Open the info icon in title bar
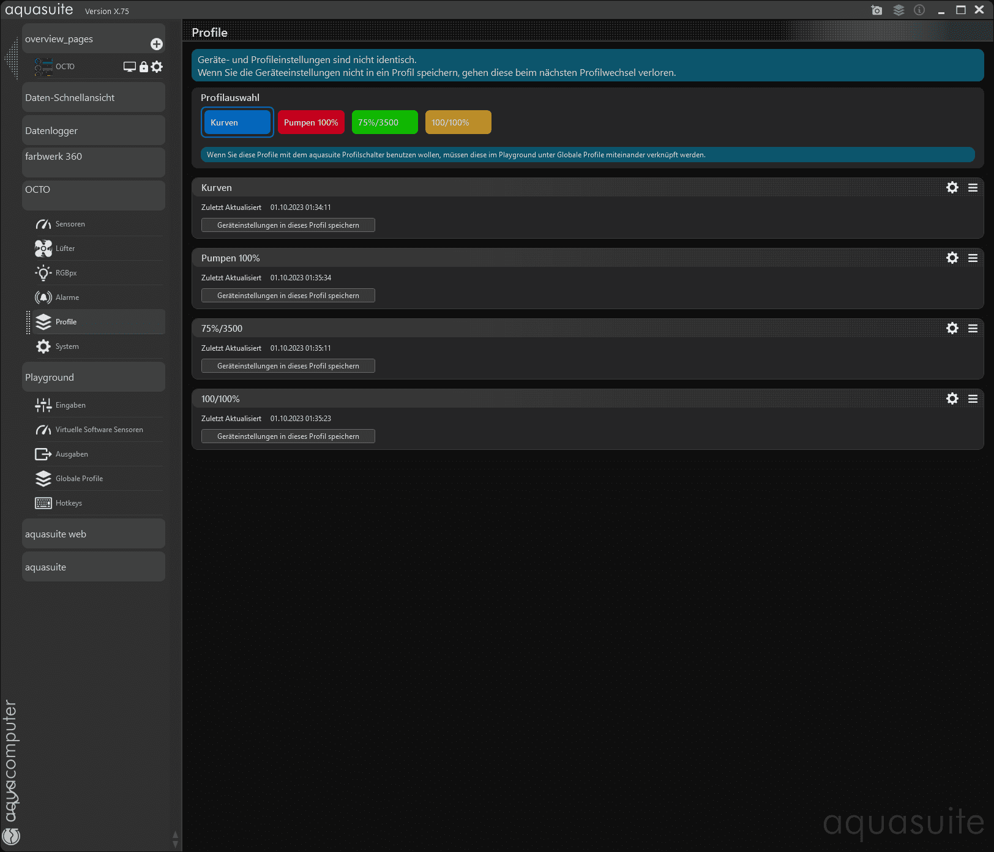This screenshot has width=994, height=852. click(x=919, y=10)
